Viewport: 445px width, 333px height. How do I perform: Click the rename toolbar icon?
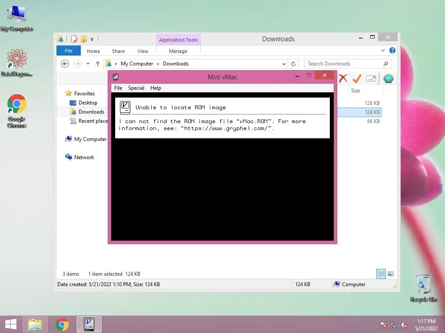(371, 78)
